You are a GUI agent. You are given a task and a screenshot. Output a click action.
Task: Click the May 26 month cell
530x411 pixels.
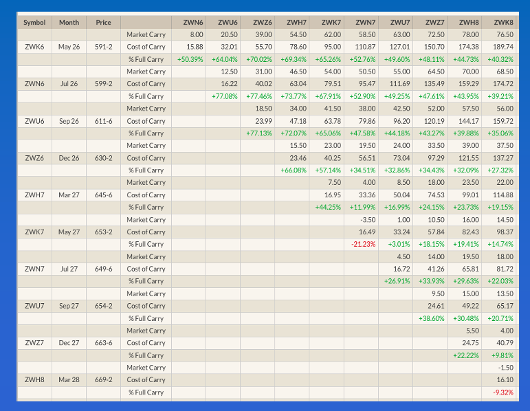point(69,47)
